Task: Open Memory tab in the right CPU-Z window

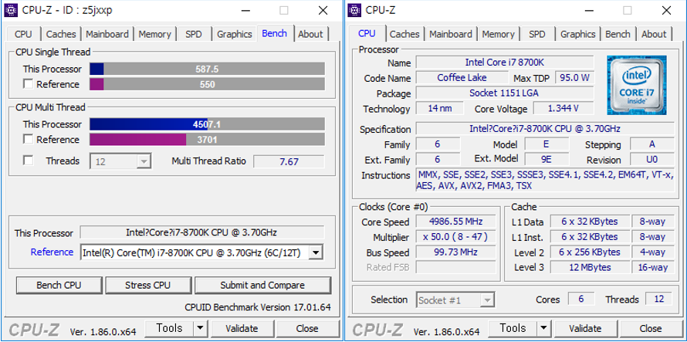Action: (498, 34)
